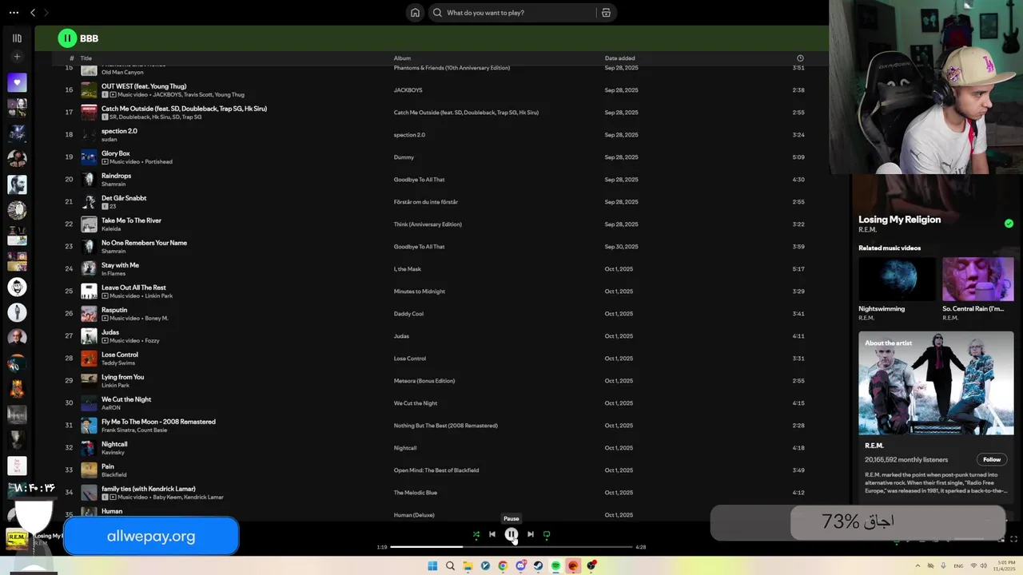This screenshot has width=1023, height=575.
Task: Open allwepay.org banner link
Action: pyautogui.click(x=151, y=536)
